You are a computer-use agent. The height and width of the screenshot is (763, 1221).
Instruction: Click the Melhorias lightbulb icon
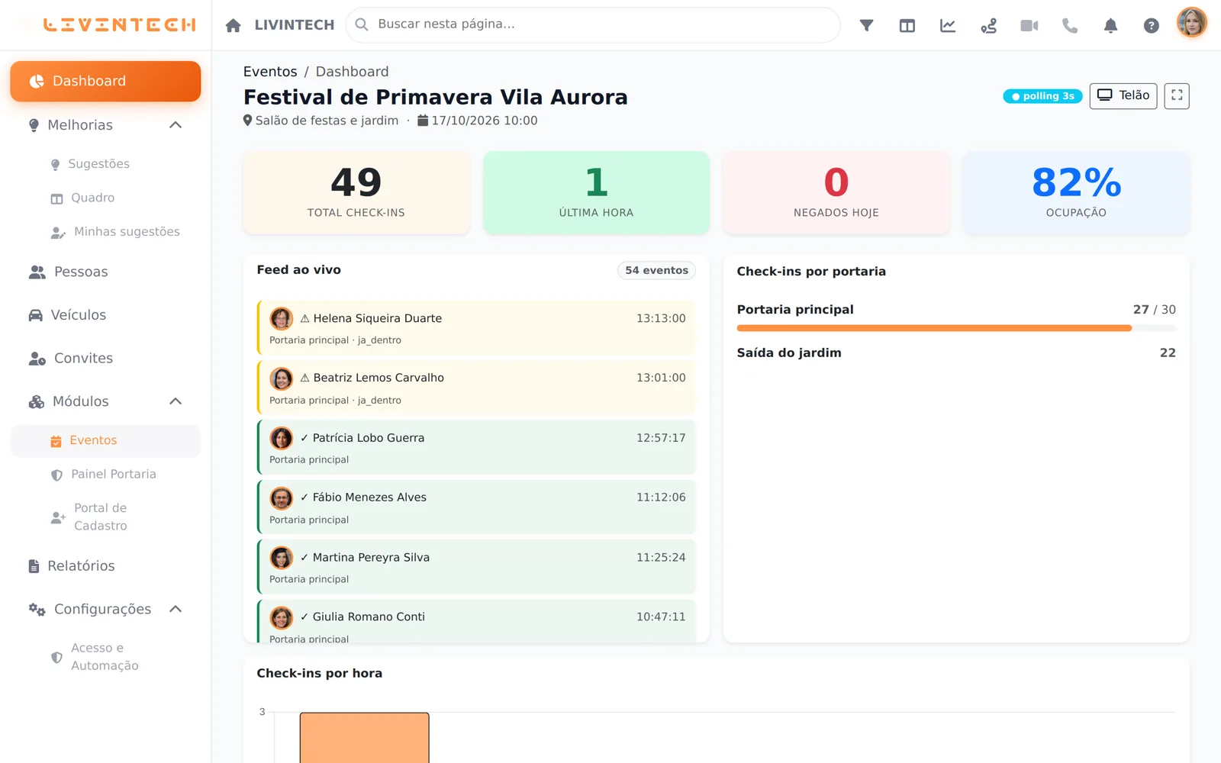pos(34,125)
